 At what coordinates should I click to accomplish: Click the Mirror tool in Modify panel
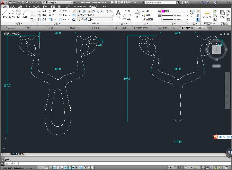click(x=52, y=15)
